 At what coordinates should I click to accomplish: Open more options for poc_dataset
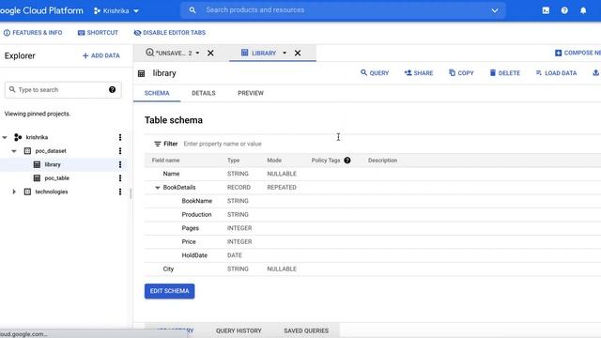pos(120,151)
